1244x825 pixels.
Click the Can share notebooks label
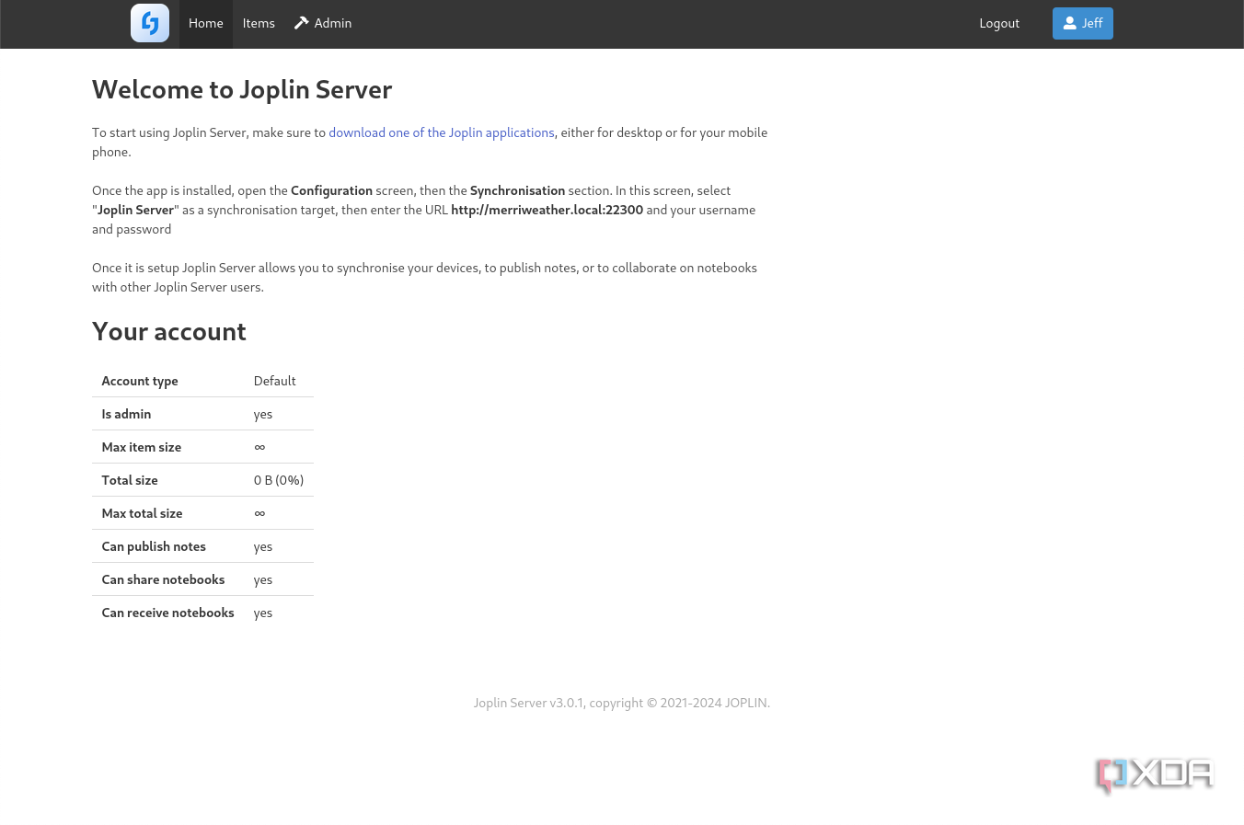coord(163,579)
